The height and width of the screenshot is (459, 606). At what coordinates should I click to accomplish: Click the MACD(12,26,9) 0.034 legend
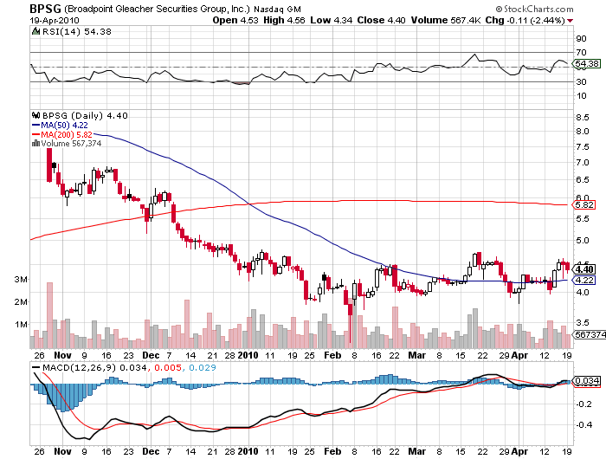tap(94, 367)
